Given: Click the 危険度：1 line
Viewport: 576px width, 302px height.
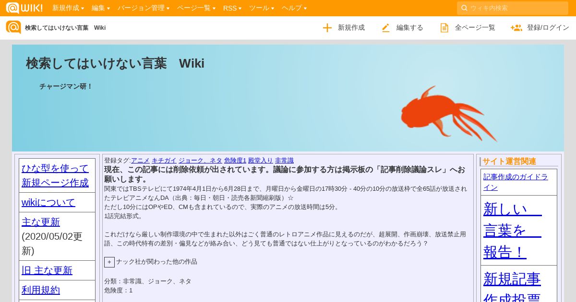Looking at the screenshot, I should click(x=119, y=290).
